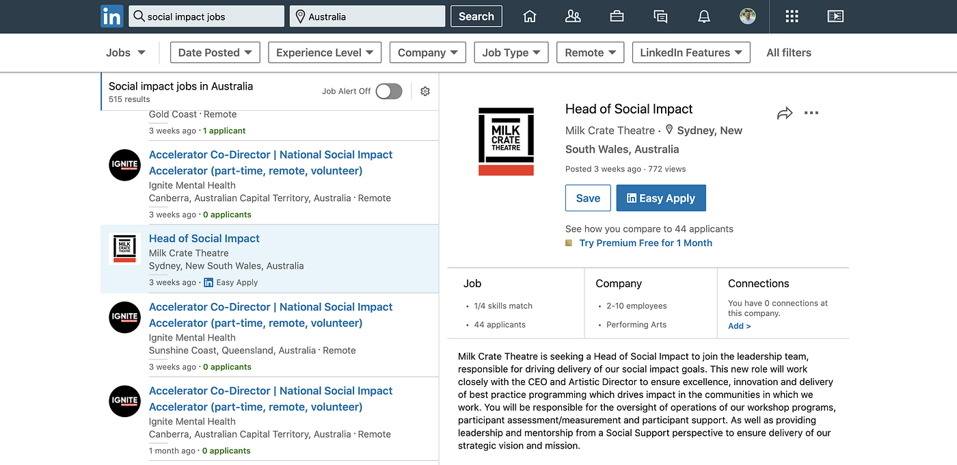The width and height of the screenshot is (957, 465).
Task: Expand the Experience Level filter
Action: (x=325, y=53)
